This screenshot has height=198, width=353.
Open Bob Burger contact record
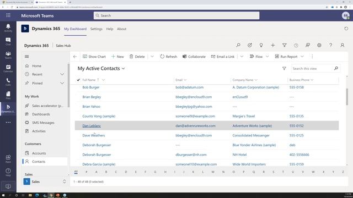90,87
